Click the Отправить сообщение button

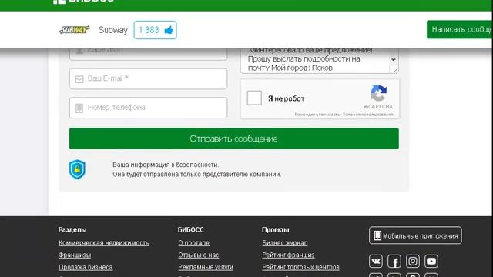(234, 138)
